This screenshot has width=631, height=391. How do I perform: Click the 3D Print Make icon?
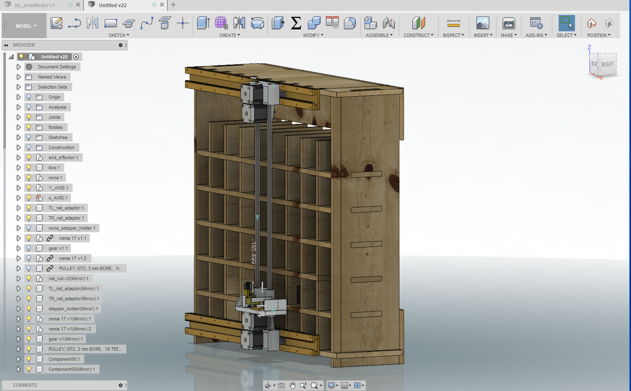click(508, 23)
